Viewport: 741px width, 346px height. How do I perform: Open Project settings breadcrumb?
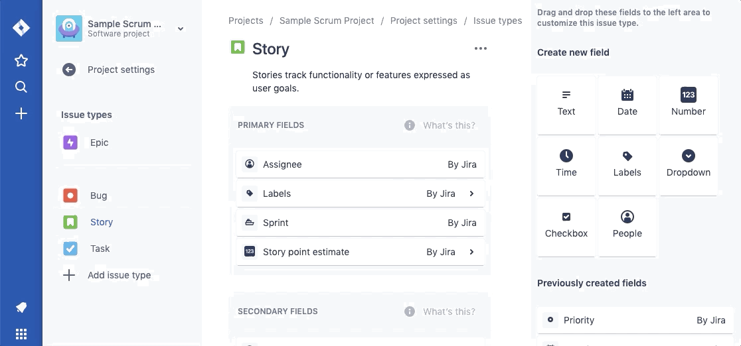click(x=424, y=21)
